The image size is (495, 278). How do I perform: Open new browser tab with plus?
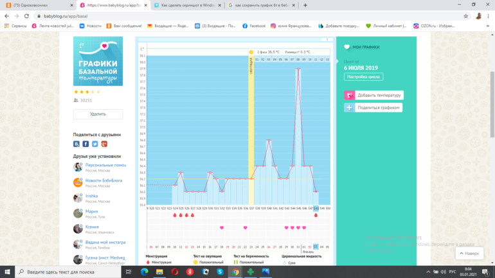305,5
